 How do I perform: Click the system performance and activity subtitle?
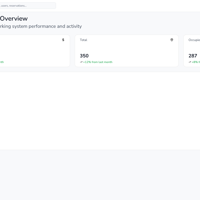(41, 26)
